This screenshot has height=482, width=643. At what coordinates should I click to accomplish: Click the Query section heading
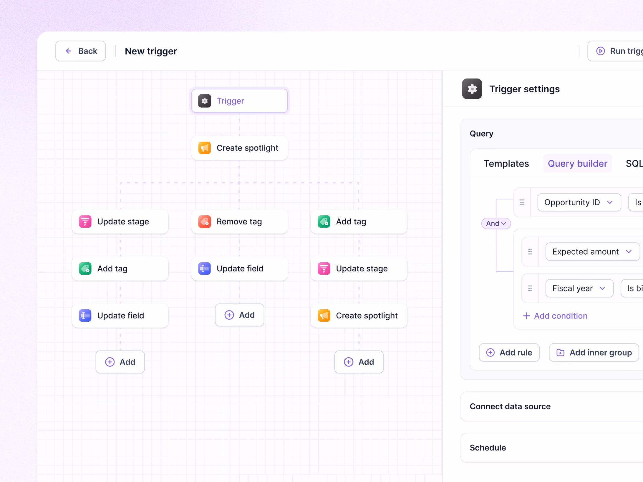coord(481,134)
